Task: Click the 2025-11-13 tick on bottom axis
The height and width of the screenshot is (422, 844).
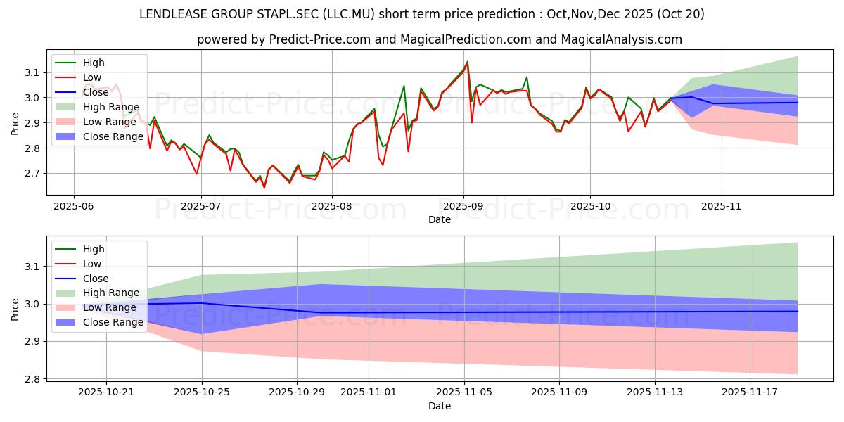Action: click(x=655, y=392)
